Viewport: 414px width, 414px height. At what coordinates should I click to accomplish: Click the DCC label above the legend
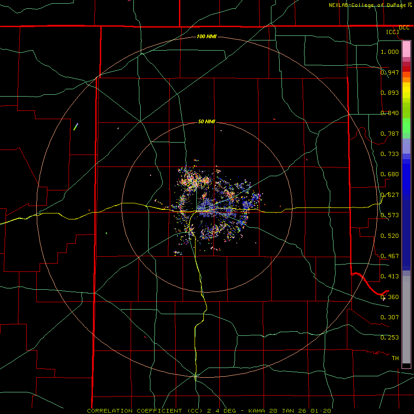(x=404, y=28)
